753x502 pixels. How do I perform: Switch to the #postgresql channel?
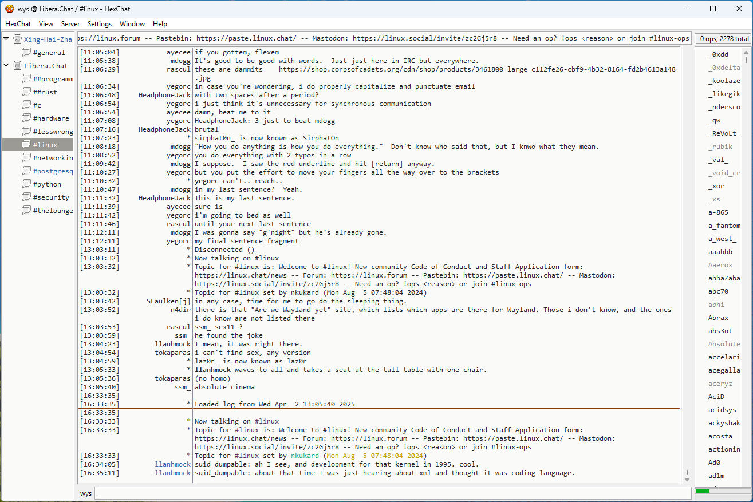click(53, 171)
